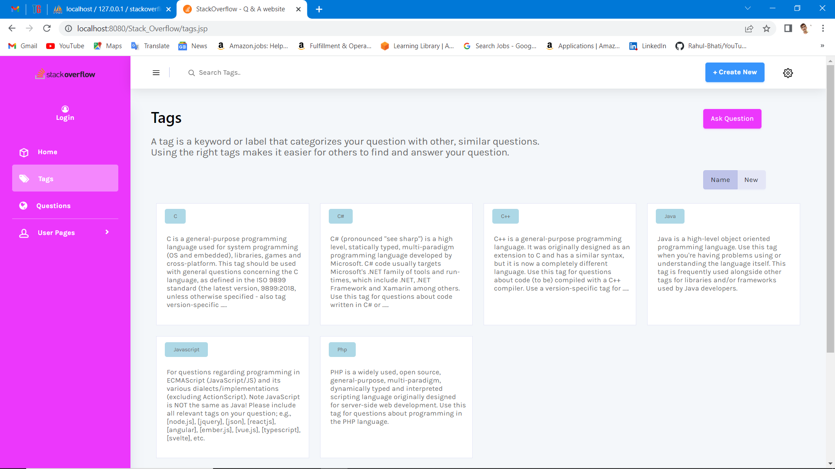The width and height of the screenshot is (835, 469).
Task: Open the settings gear icon
Action: click(788, 73)
